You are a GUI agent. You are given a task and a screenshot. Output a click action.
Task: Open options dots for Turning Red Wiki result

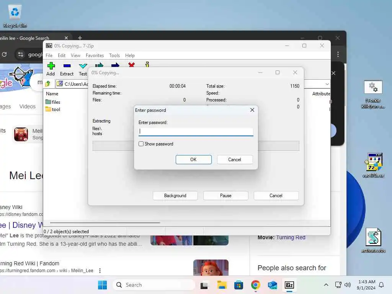[100, 271]
